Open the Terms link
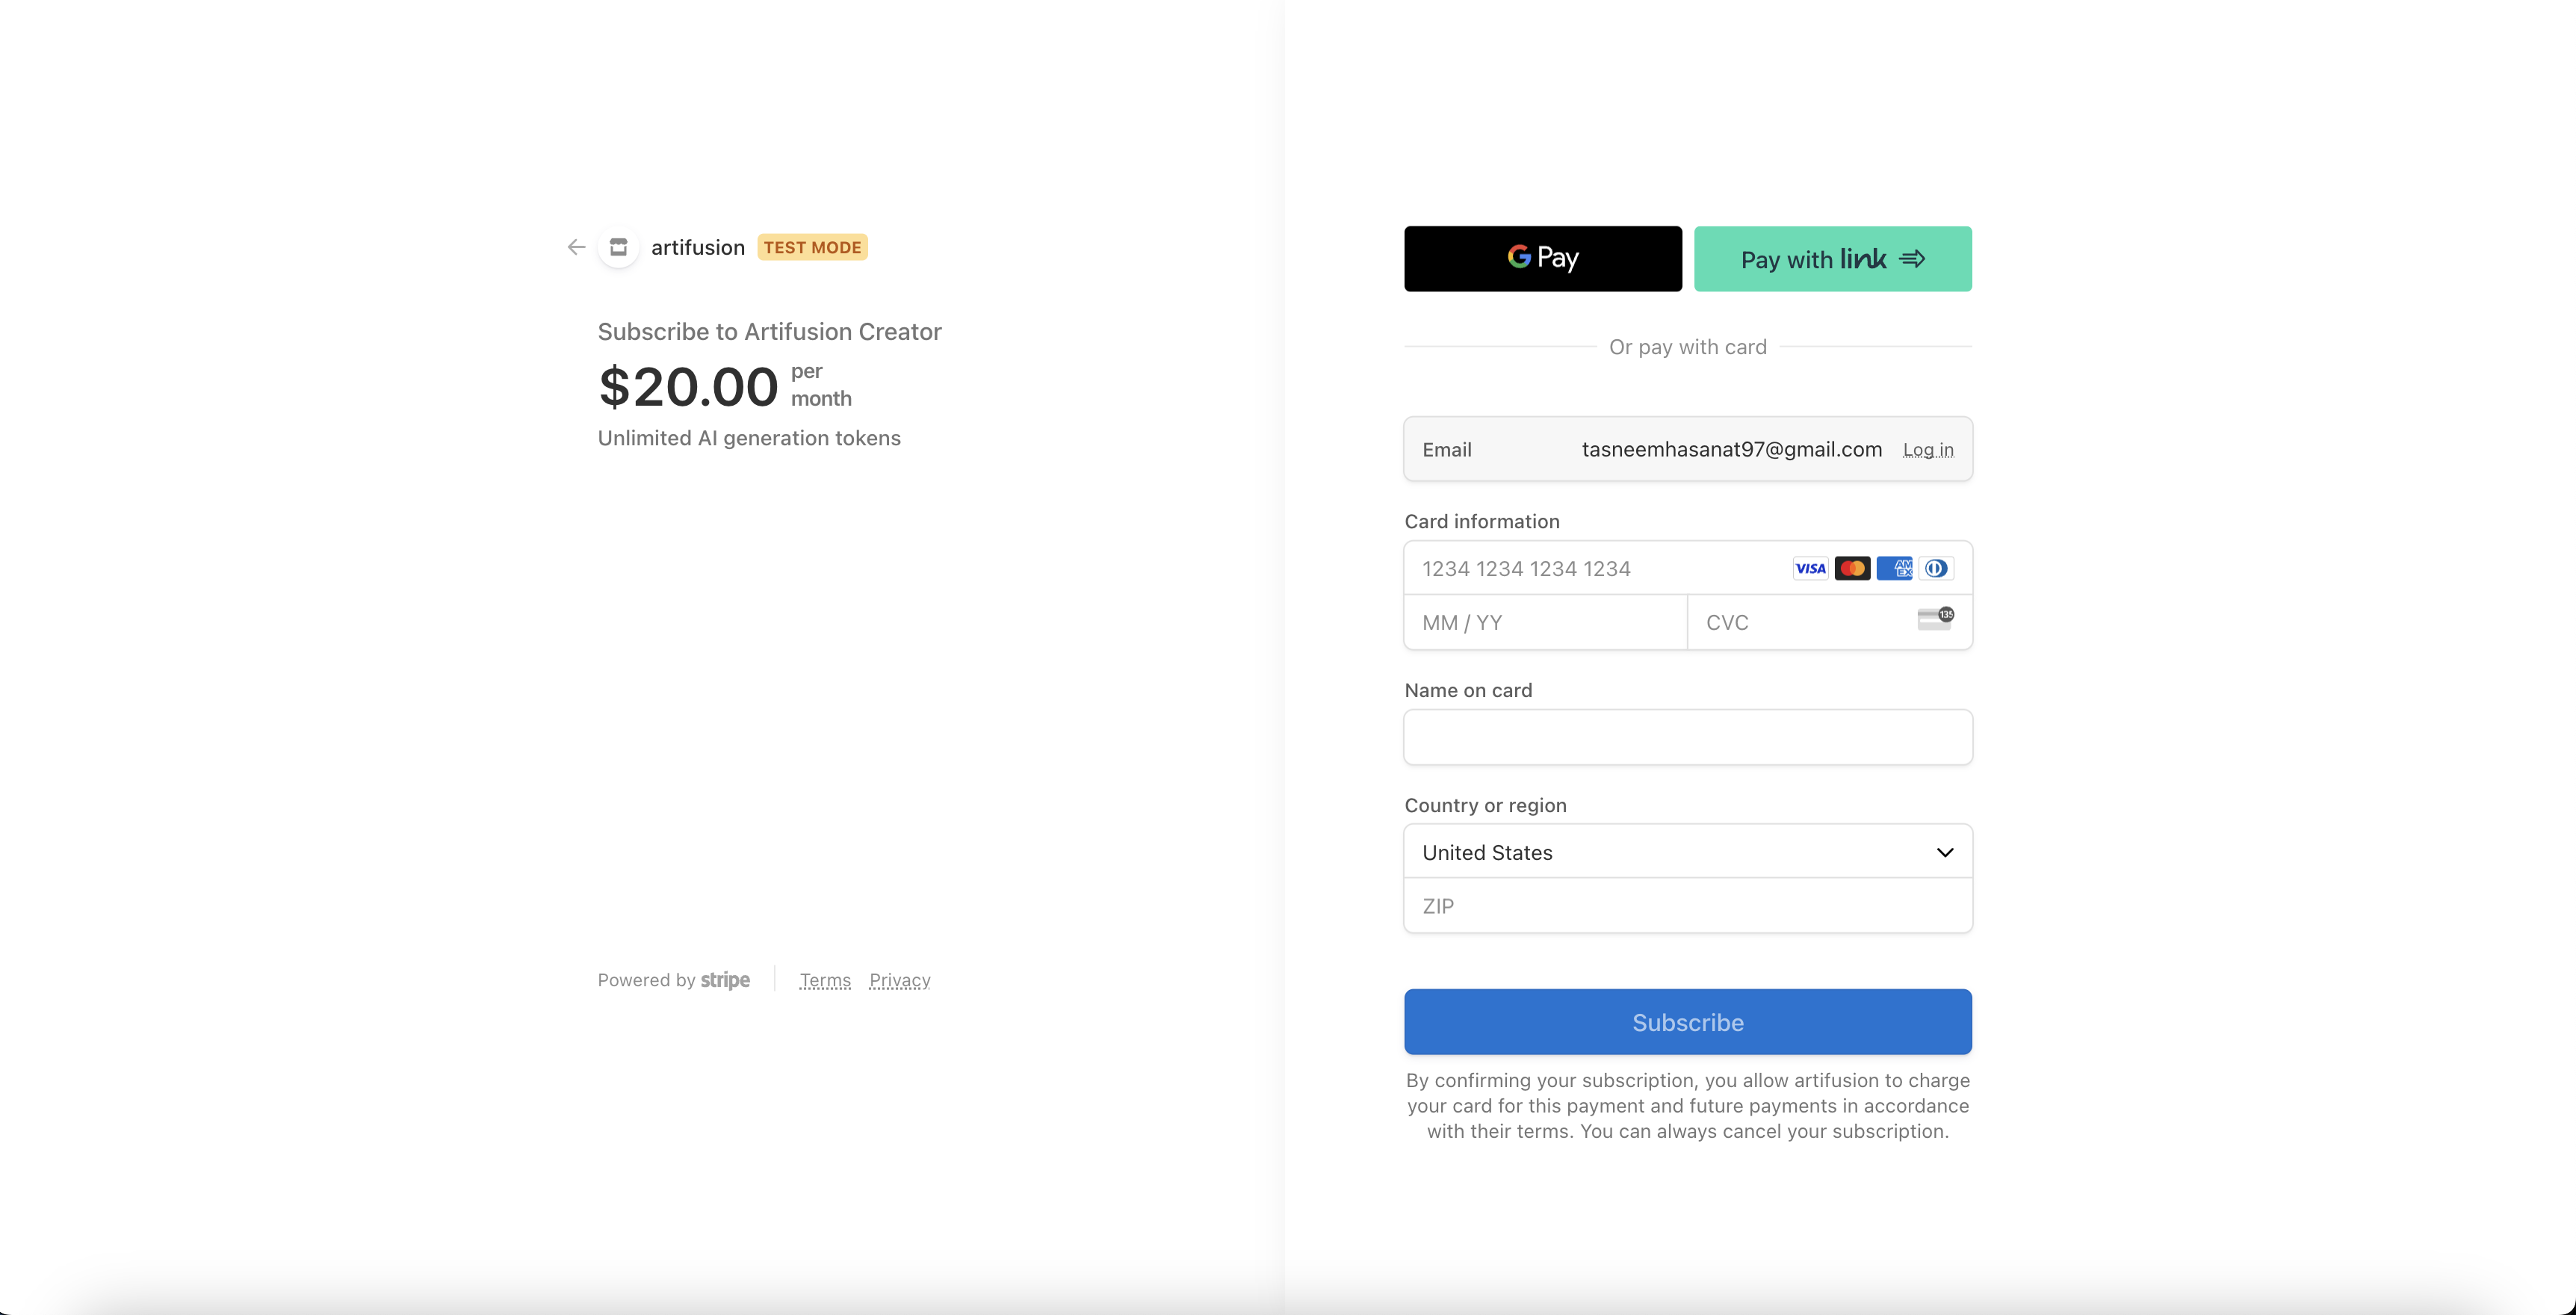Viewport: 2576px width, 1315px height. pos(825,980)
